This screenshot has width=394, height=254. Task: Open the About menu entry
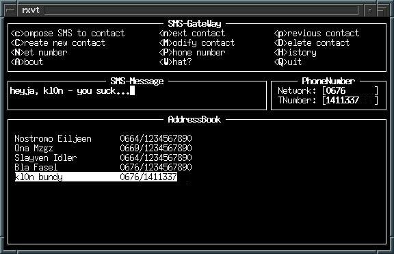point(27,62)
